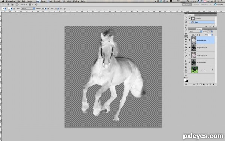This screenshot has width=225, height=141.
Task: Click the delete layer trash icon
Action: point(213,85)
